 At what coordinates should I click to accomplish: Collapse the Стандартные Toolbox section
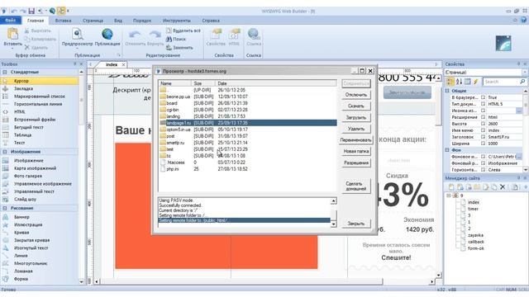(5, 72)
